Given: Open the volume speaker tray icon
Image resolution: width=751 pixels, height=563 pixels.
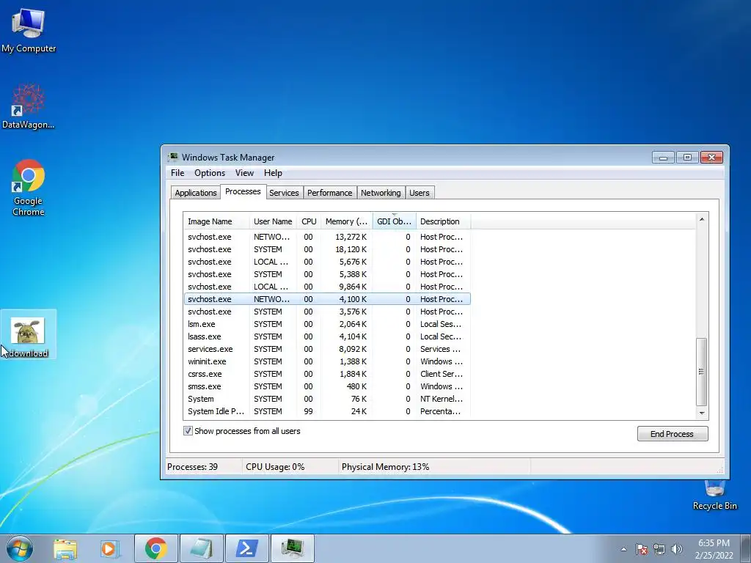Looking at the screenshot, I should [x=677, y=549].
